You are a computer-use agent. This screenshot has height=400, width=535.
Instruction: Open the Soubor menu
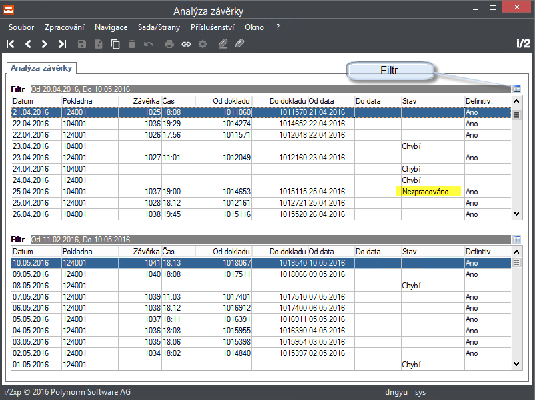(x=21, y=27)
